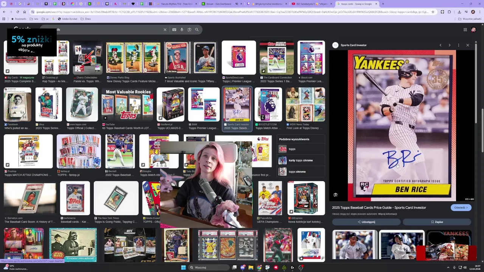484x272 pixels.
Task: Open the Google apps grid
Action: coord(465,29)
